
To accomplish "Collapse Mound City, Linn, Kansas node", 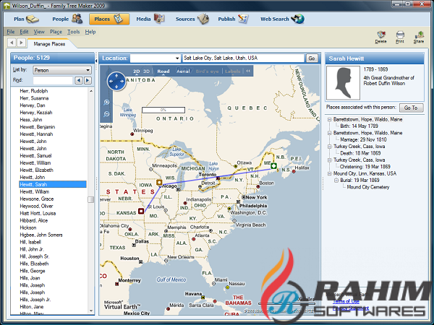I will click(x=330, y=173).
